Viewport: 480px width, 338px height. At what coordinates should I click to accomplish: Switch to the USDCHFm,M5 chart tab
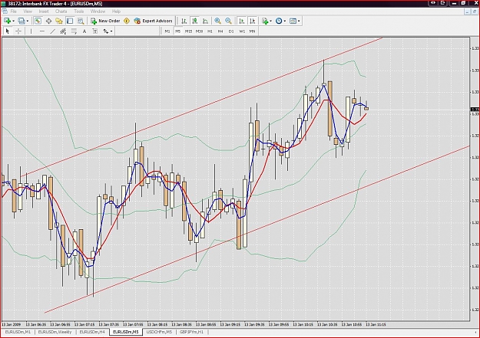click(159, 332)
